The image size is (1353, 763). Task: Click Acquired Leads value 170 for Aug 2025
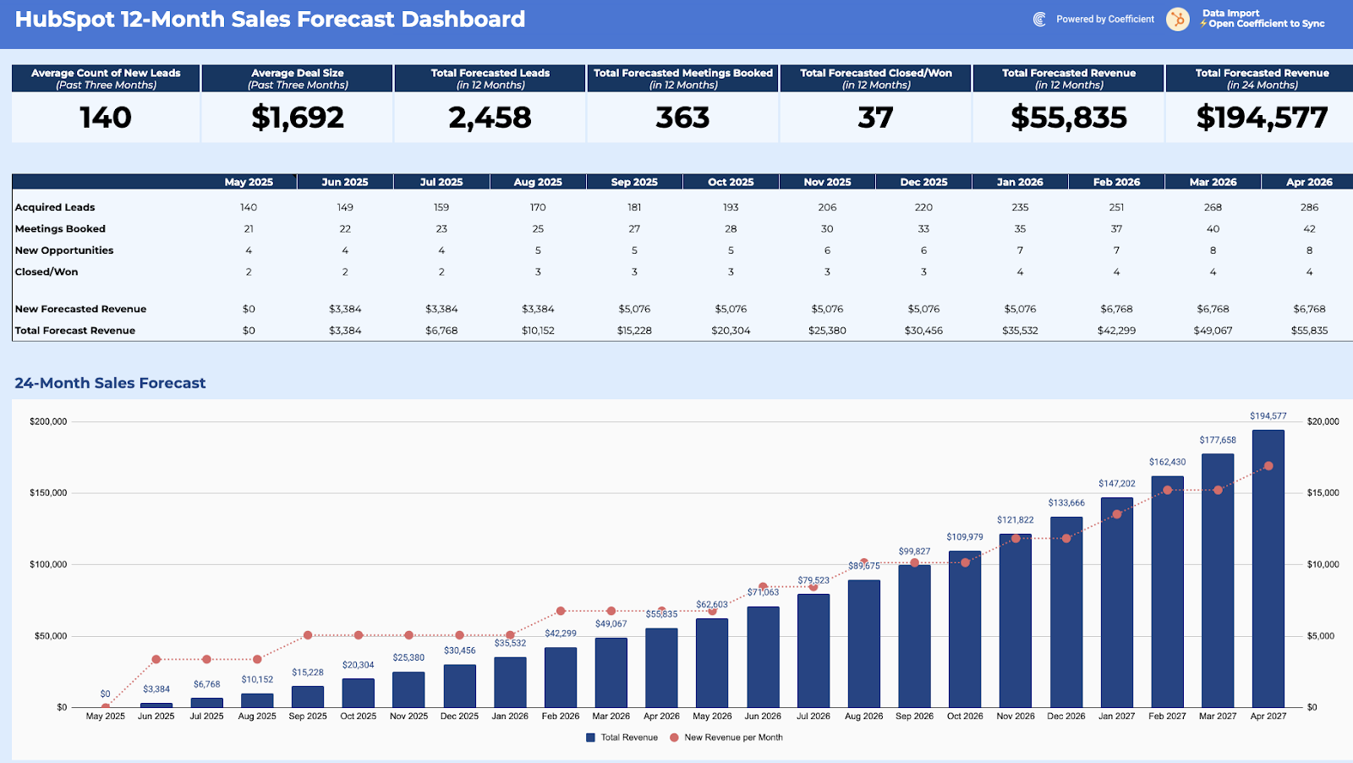(x=538, y=207)
